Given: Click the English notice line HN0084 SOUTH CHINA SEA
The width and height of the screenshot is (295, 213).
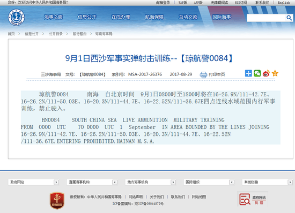Looking at the screenshot, I should (133, 120).
